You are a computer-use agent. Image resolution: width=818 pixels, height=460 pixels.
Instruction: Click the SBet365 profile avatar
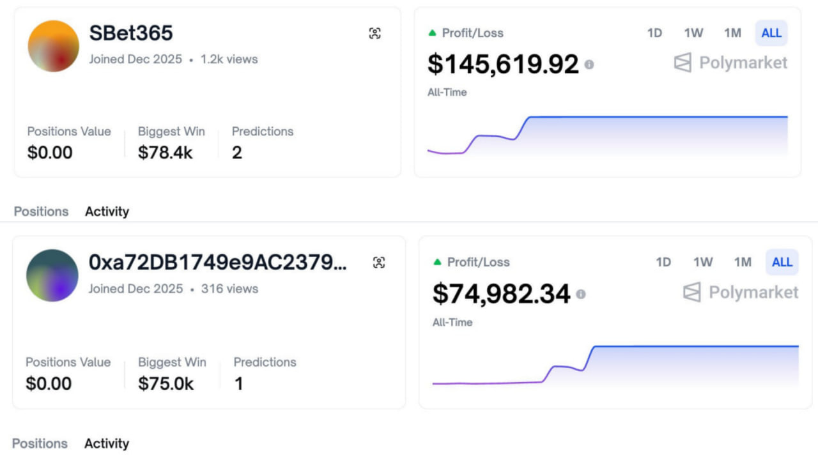click(54, 46)
